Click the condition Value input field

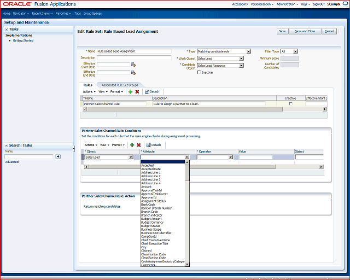pyautogui.click(x=255, y=157)
